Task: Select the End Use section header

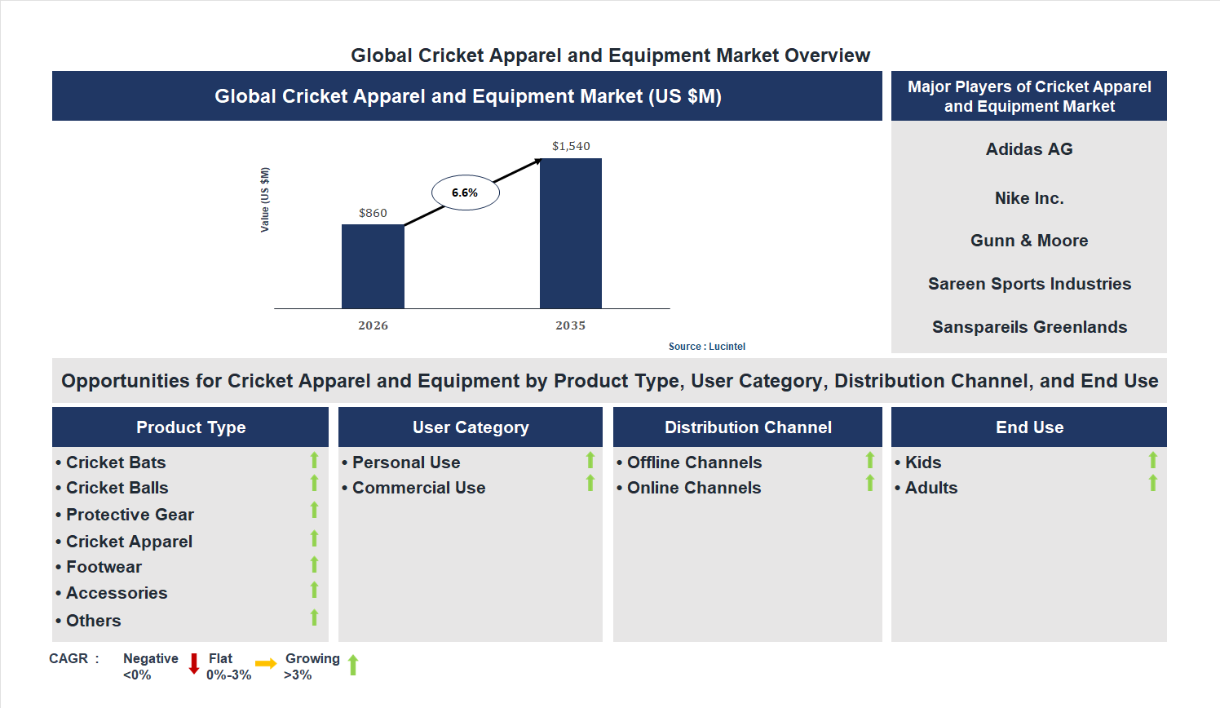Action: coord(1028,427)
